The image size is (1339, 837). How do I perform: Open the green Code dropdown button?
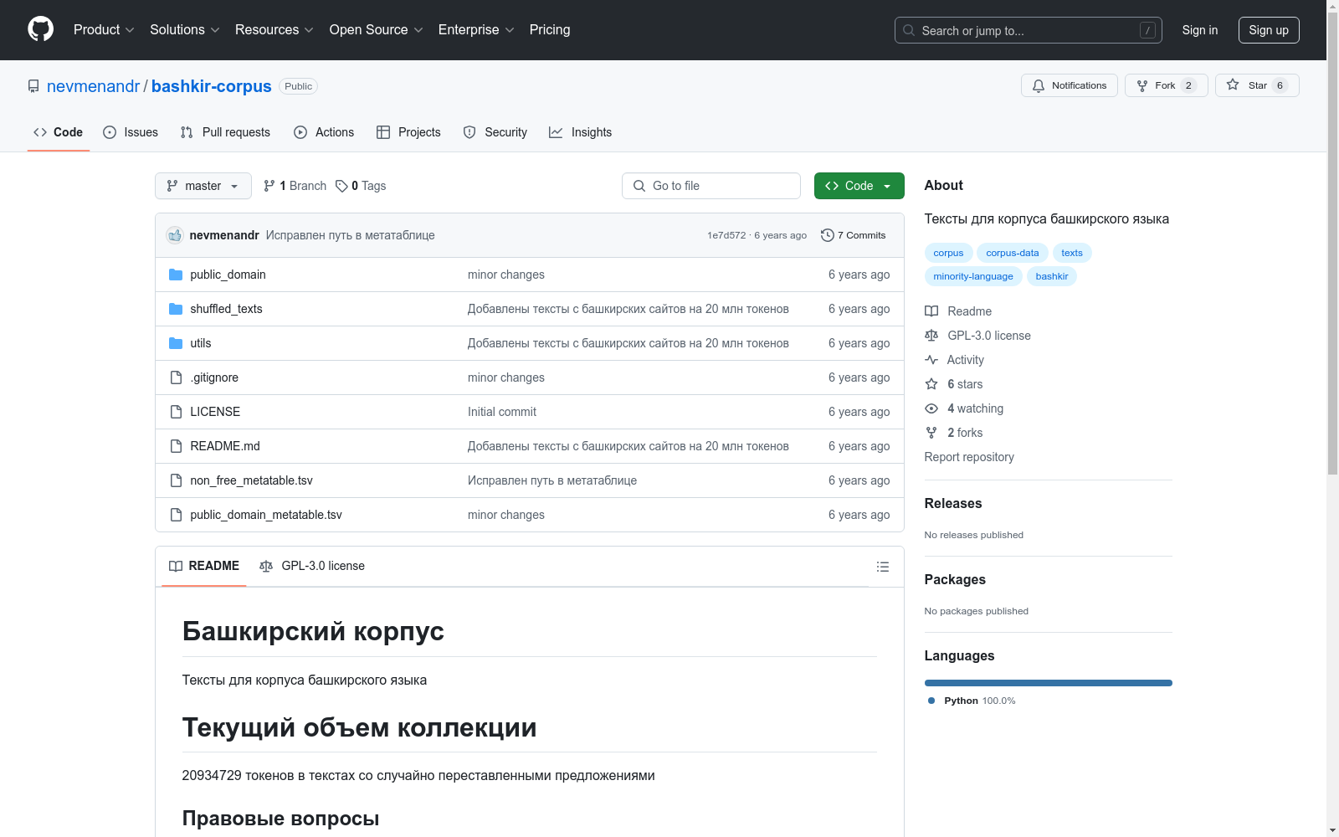click(859, 186)
